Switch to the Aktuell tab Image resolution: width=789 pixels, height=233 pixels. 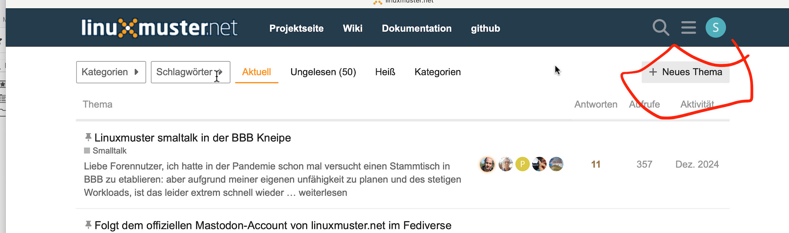pyautogui.click(x=256, y=72)
